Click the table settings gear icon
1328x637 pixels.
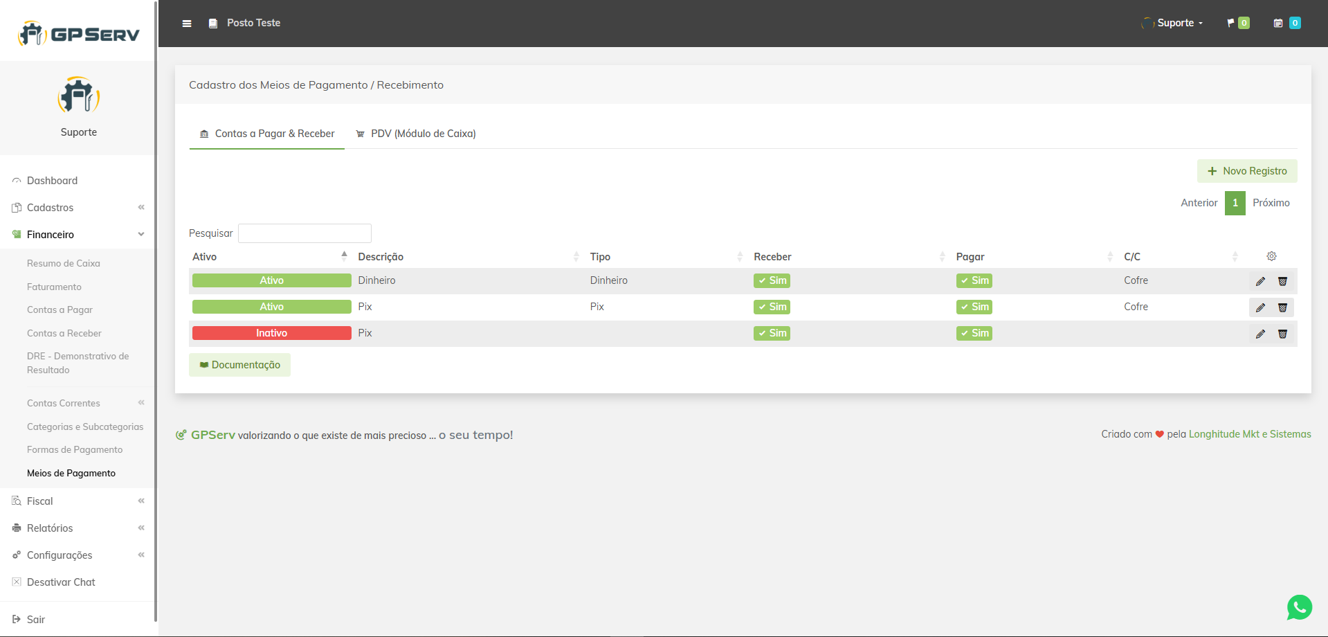point(1271,256)
